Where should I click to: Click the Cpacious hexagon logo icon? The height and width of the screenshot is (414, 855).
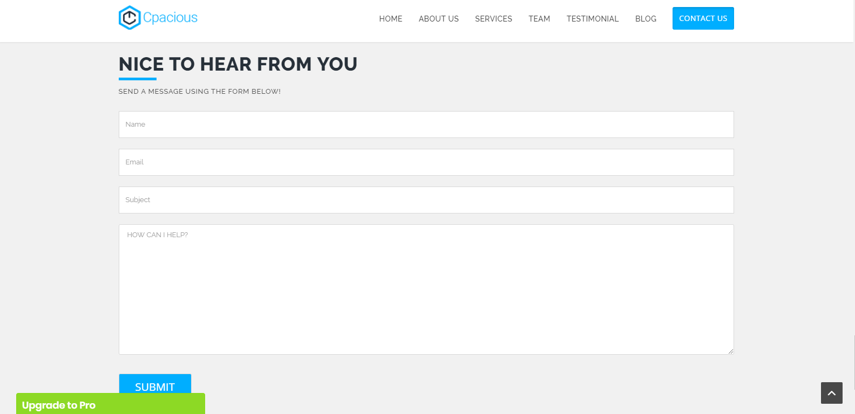click(x=130, y=18)
